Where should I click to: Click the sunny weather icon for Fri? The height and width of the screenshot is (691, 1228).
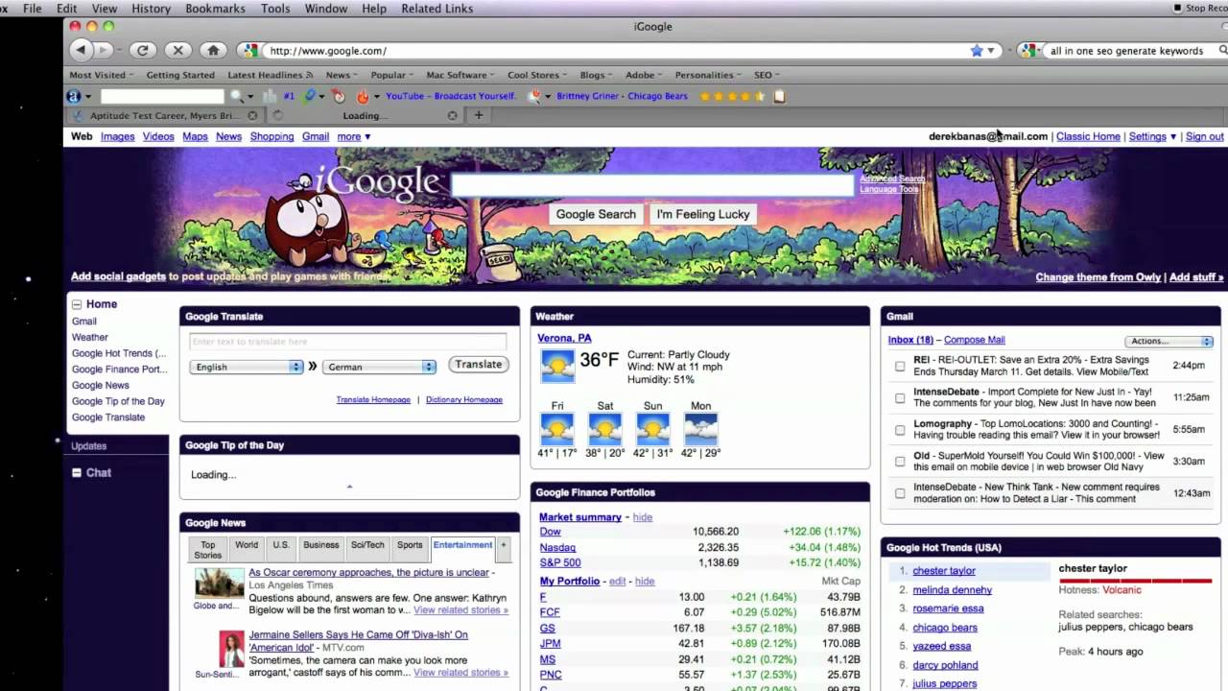pyautogui.click(x=557, y=429)
